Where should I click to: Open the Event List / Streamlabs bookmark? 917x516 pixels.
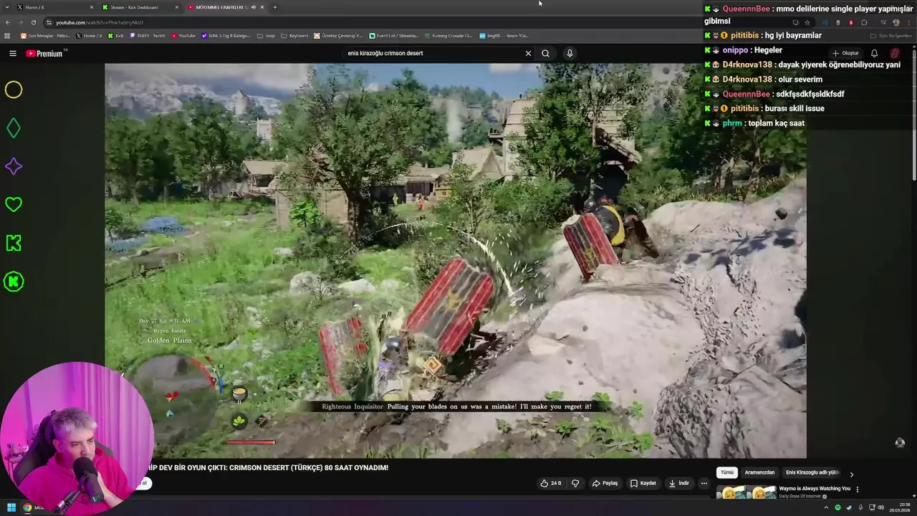coord(394,35)
